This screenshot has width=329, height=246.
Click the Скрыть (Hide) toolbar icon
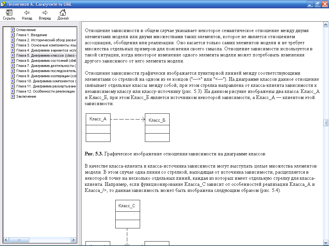(9, 13)
